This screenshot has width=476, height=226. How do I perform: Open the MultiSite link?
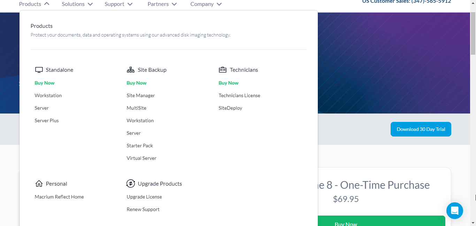137,108
